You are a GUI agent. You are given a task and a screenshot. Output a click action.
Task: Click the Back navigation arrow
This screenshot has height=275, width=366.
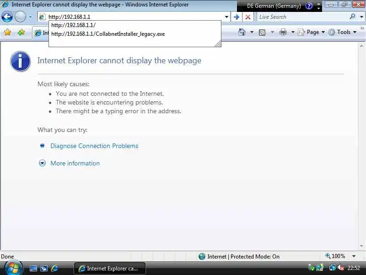tap(7, 17)
